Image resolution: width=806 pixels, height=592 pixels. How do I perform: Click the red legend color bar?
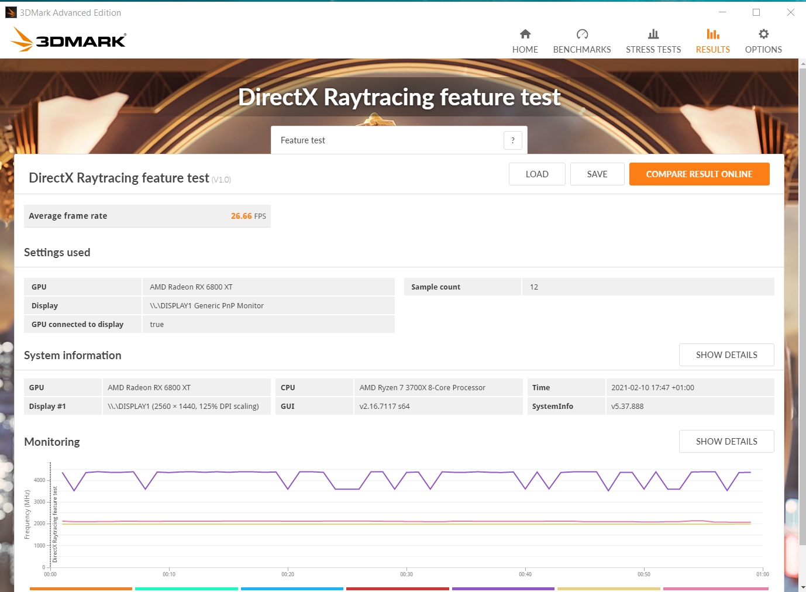[x=398, y=588]
